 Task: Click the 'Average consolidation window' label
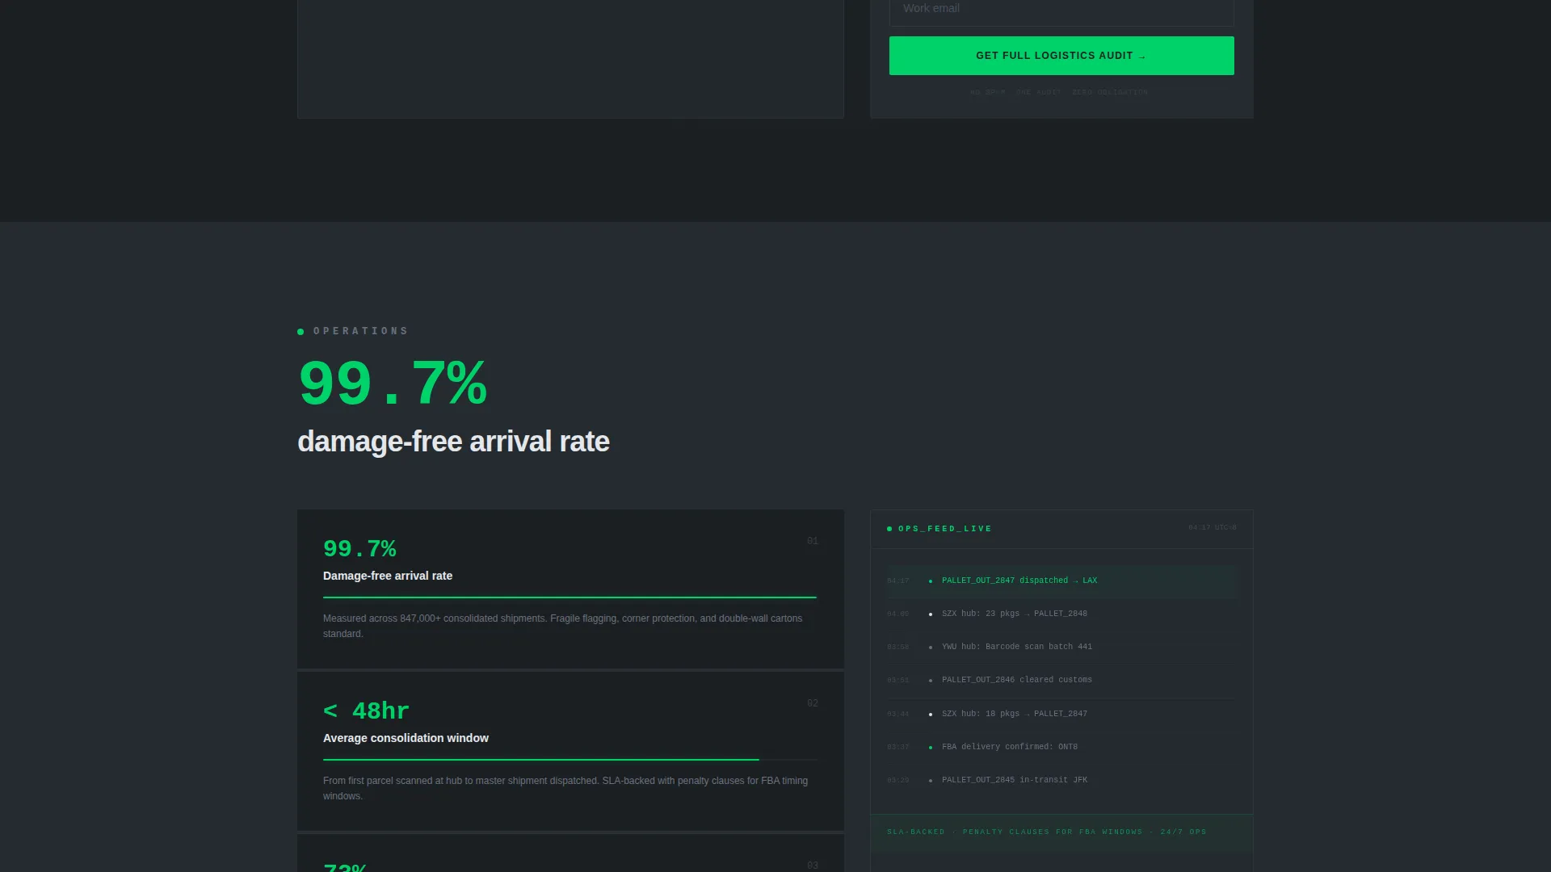(x=406, y=738)
